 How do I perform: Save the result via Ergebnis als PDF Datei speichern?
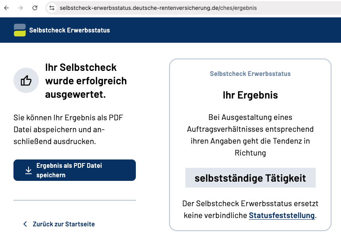coord(74,170)
